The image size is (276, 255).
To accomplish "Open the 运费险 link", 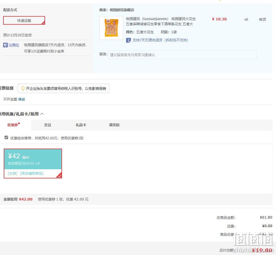I will click(x=14, y=45).
